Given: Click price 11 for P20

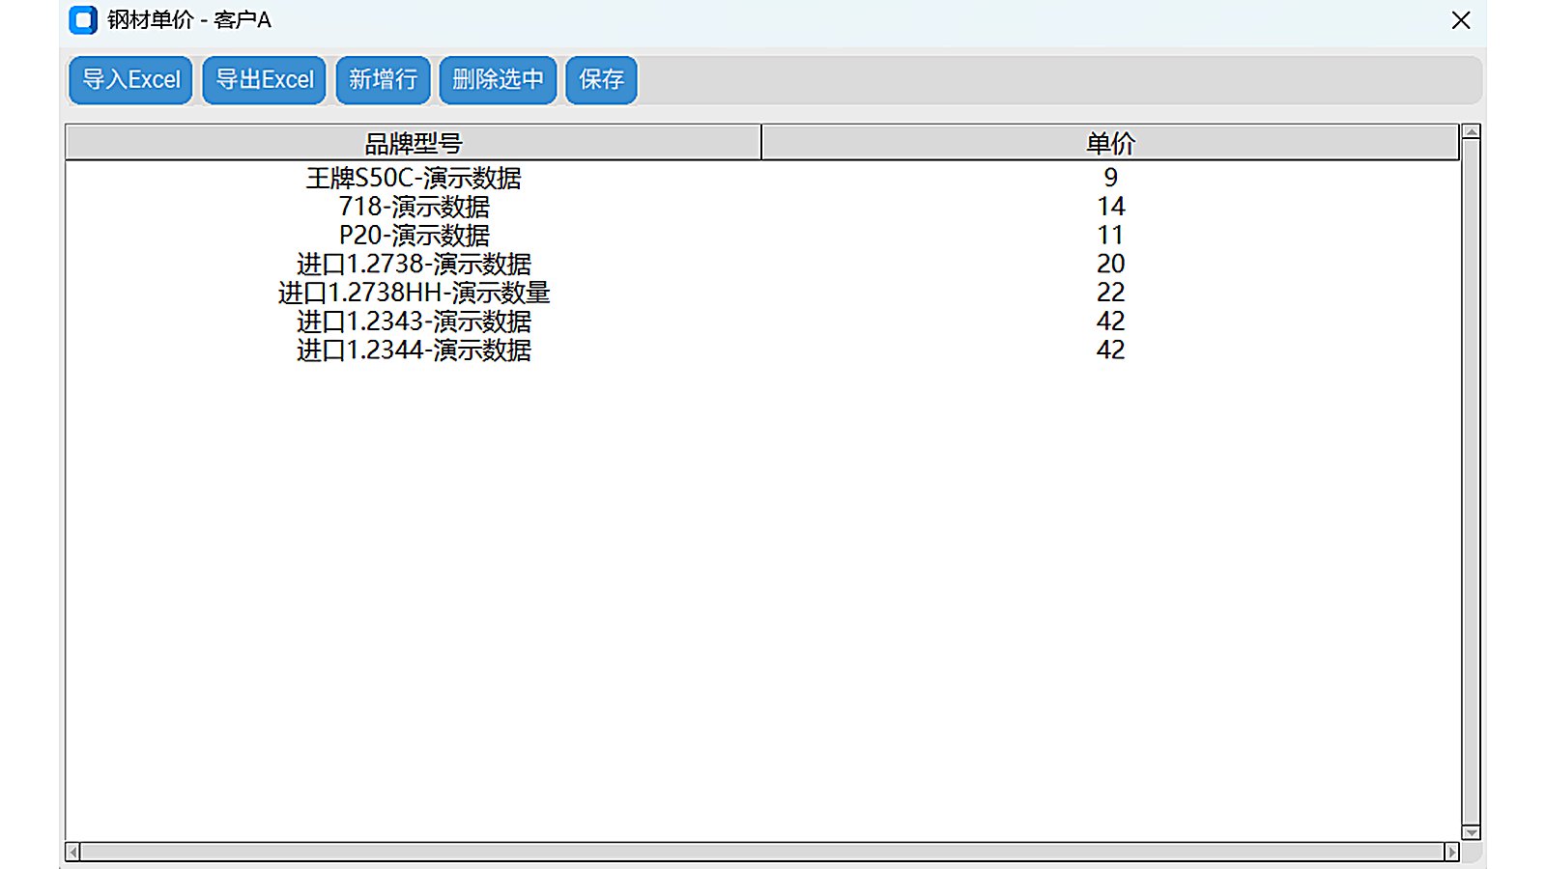Looking at the screenshot, I should point(1110,236).
